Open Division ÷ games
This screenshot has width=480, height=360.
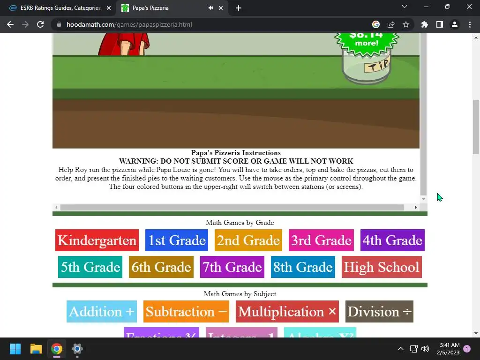(x=379, y=312)
